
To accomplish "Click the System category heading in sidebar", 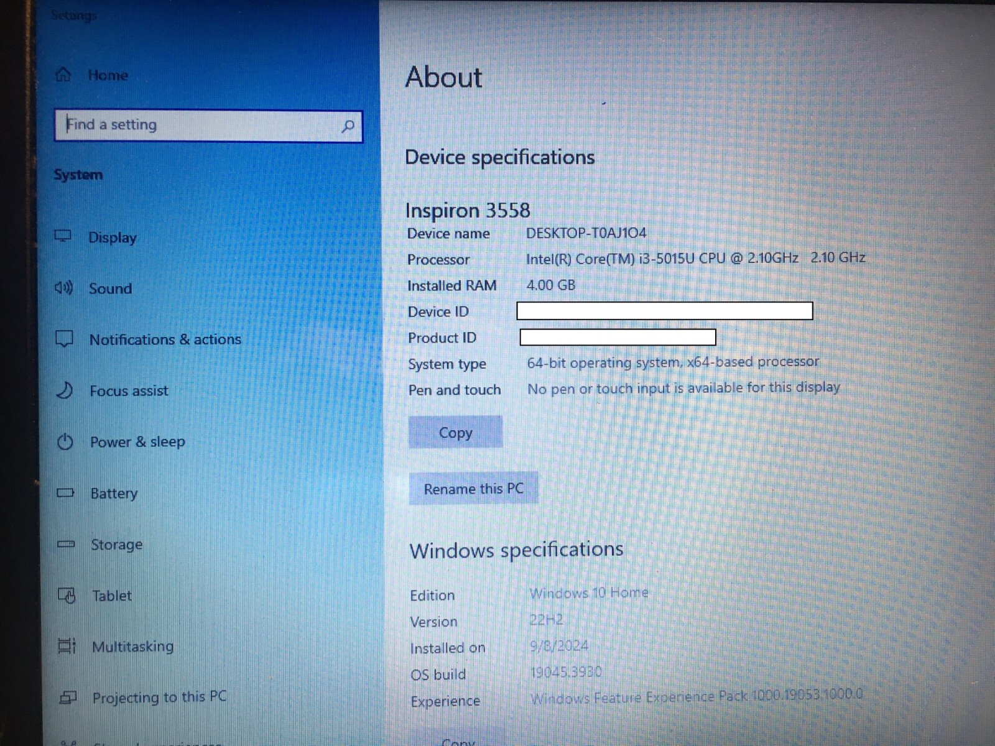I will (x=78, y=175).
